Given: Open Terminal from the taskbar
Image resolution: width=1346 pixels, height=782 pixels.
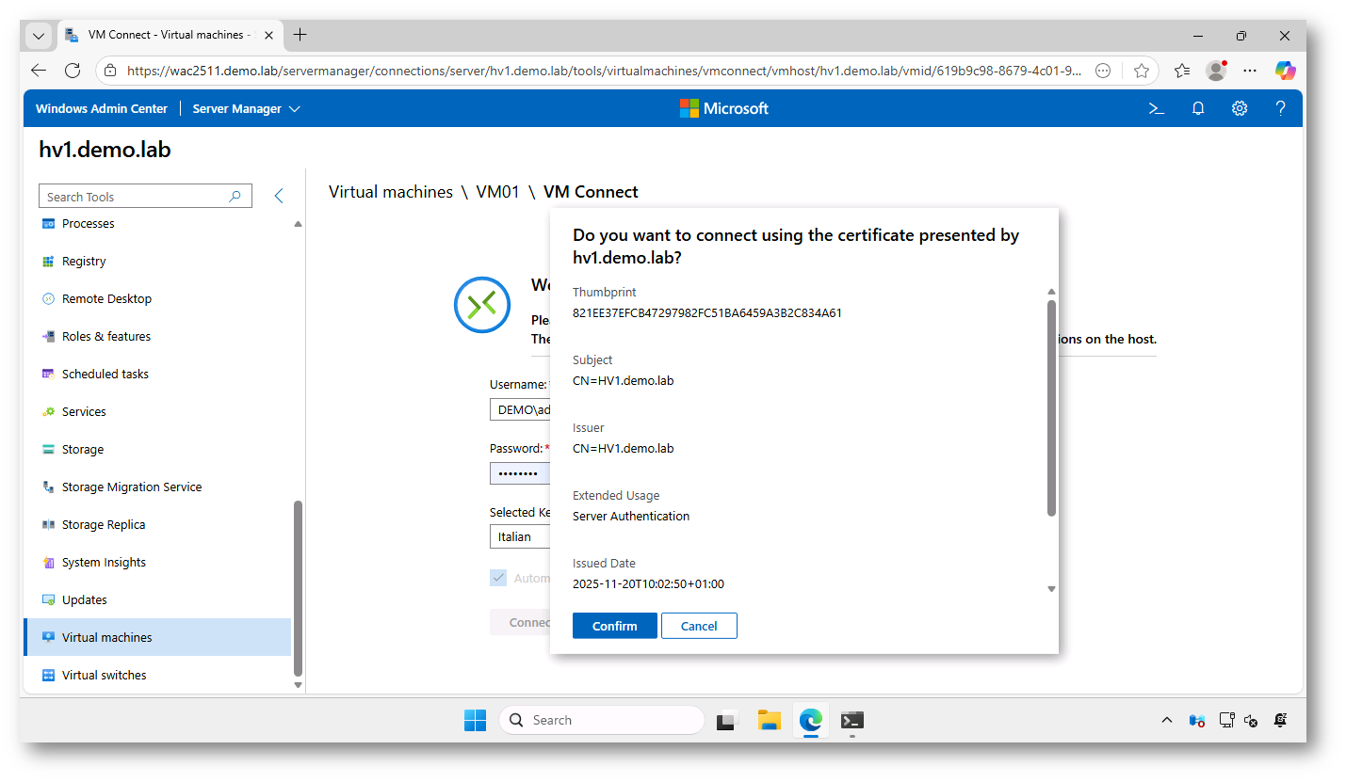Looking at the screenshot, I should click(x=851, y=720).
